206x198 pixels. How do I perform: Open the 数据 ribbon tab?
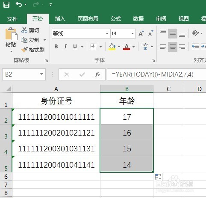138,19
